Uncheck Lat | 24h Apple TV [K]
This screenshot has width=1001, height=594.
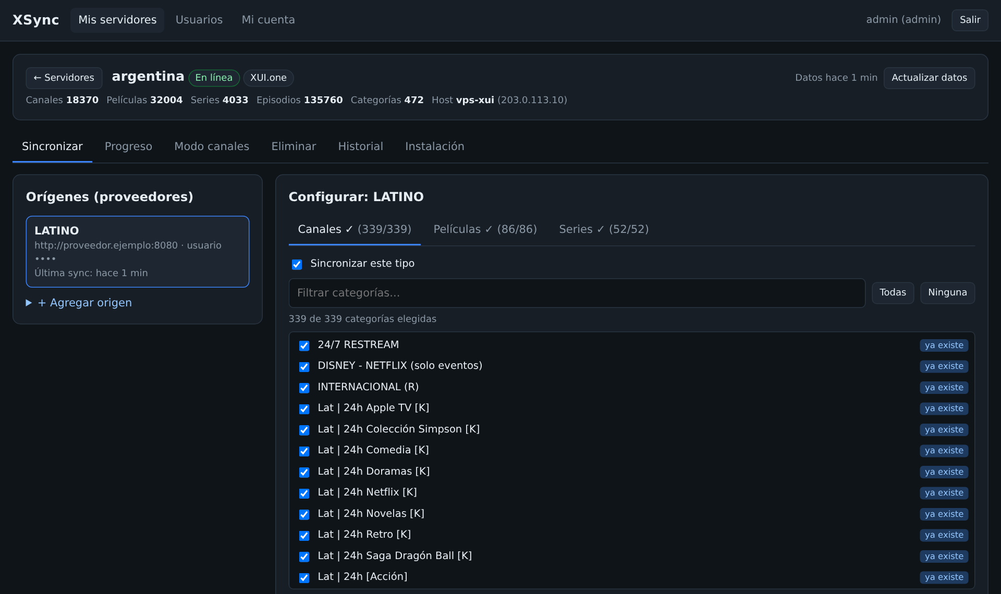pos(304,409)
